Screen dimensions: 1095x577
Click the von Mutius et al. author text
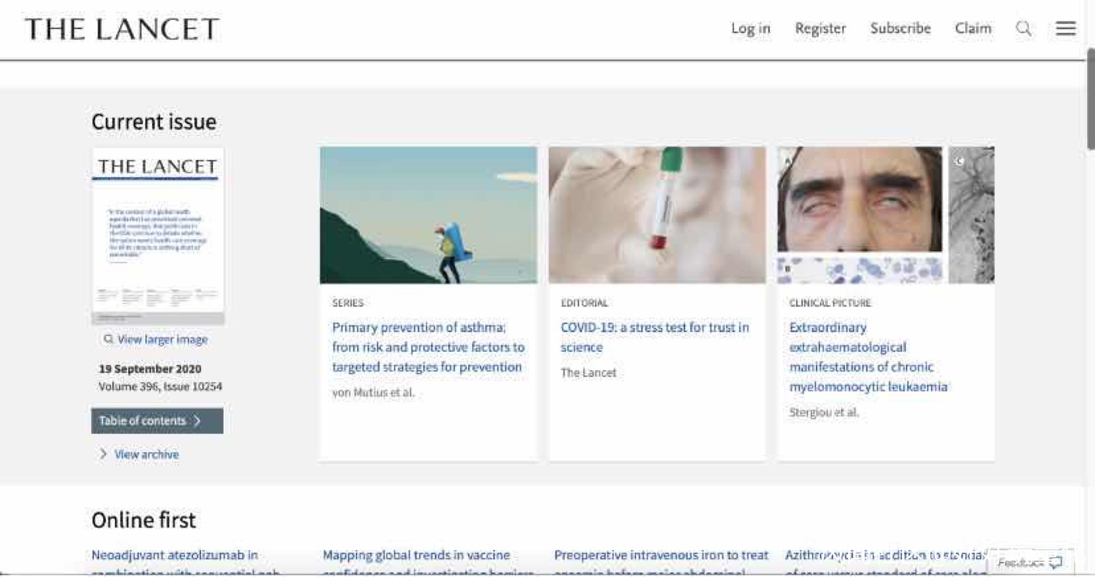373,393
